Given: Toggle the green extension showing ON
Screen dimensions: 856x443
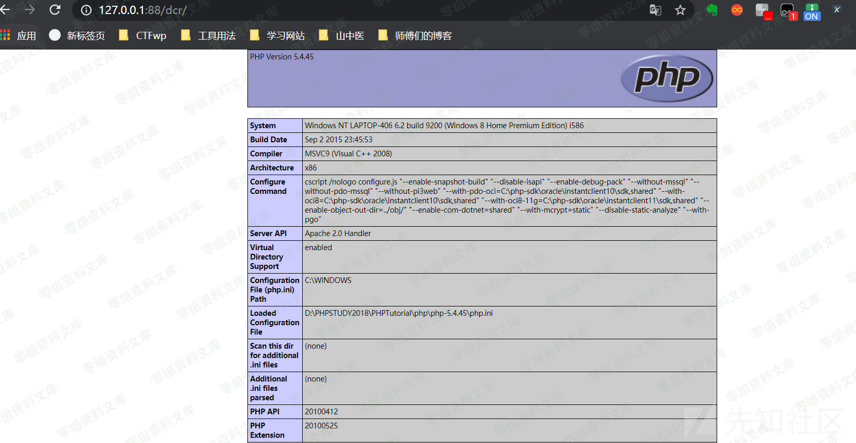Looking at the screenshot, I should (812, 11).
